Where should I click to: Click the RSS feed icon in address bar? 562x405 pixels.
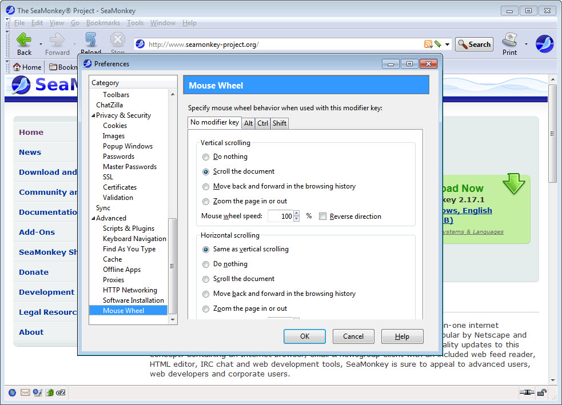click(x=428, y=45)
